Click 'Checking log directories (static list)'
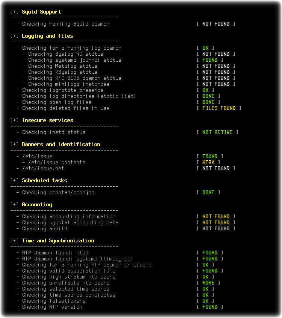Screen dimensions: 282x318 pyautogui.click(x=79, y=96)
